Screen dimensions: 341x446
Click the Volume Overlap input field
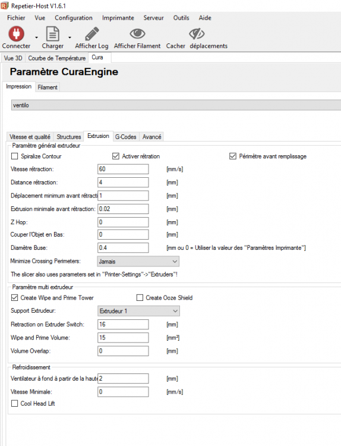(123, 351)
